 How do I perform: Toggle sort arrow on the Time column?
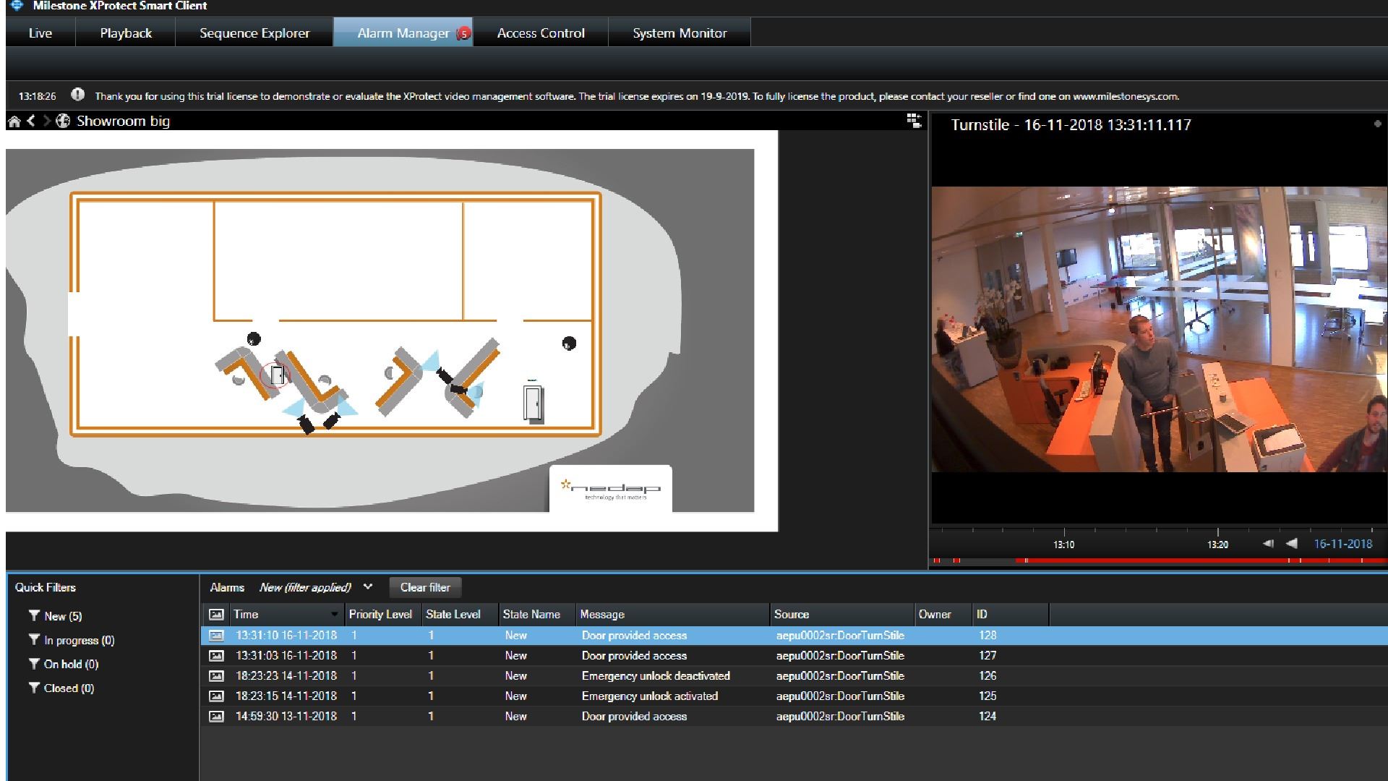point(334,615)
